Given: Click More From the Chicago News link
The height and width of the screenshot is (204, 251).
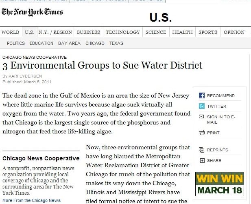Looking at the screenshot, I should (32, 200).
